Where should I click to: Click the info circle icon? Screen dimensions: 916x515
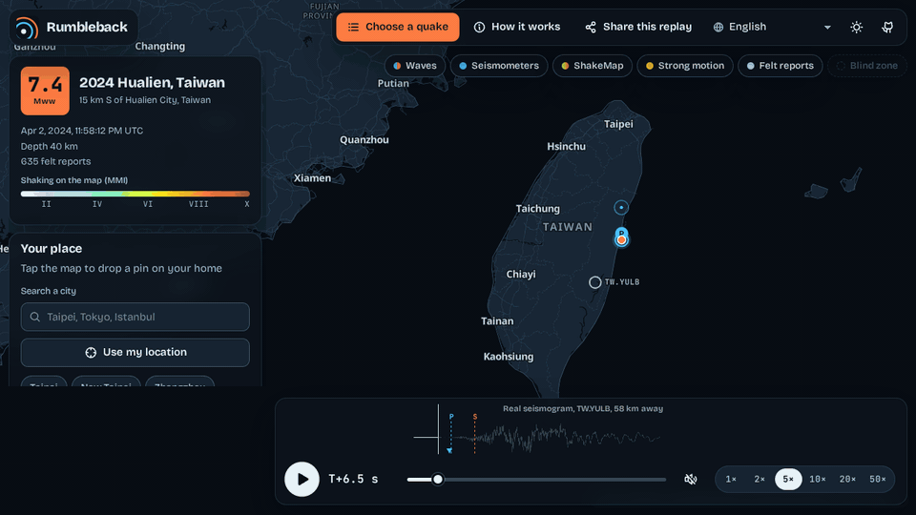point(479,28)
